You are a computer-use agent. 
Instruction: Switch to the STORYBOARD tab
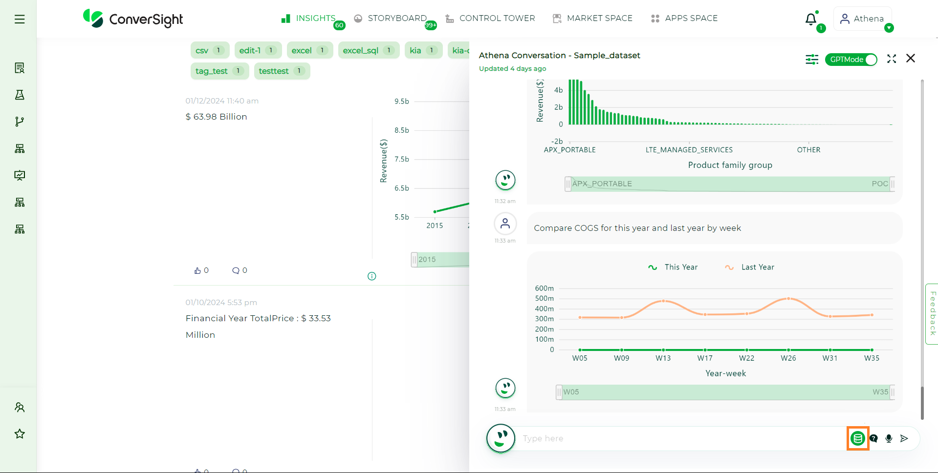(397, 18)
